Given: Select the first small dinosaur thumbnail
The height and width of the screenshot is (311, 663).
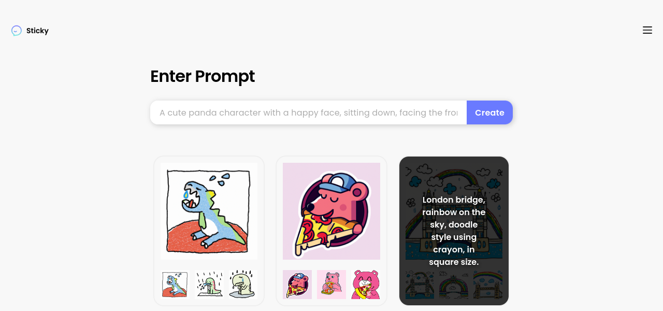Looking at the screenshot, I should (175, 285).
